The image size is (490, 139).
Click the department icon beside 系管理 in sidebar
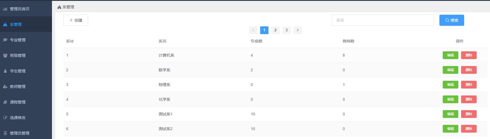5,24
